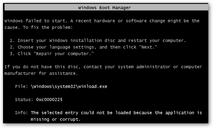213x128 pixels.
Task: Click the 'manufacturer for assistance.' text
Action: point(41,73)
